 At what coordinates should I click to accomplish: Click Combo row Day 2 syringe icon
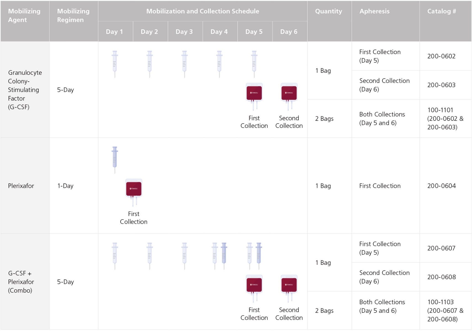coord(150,255)
